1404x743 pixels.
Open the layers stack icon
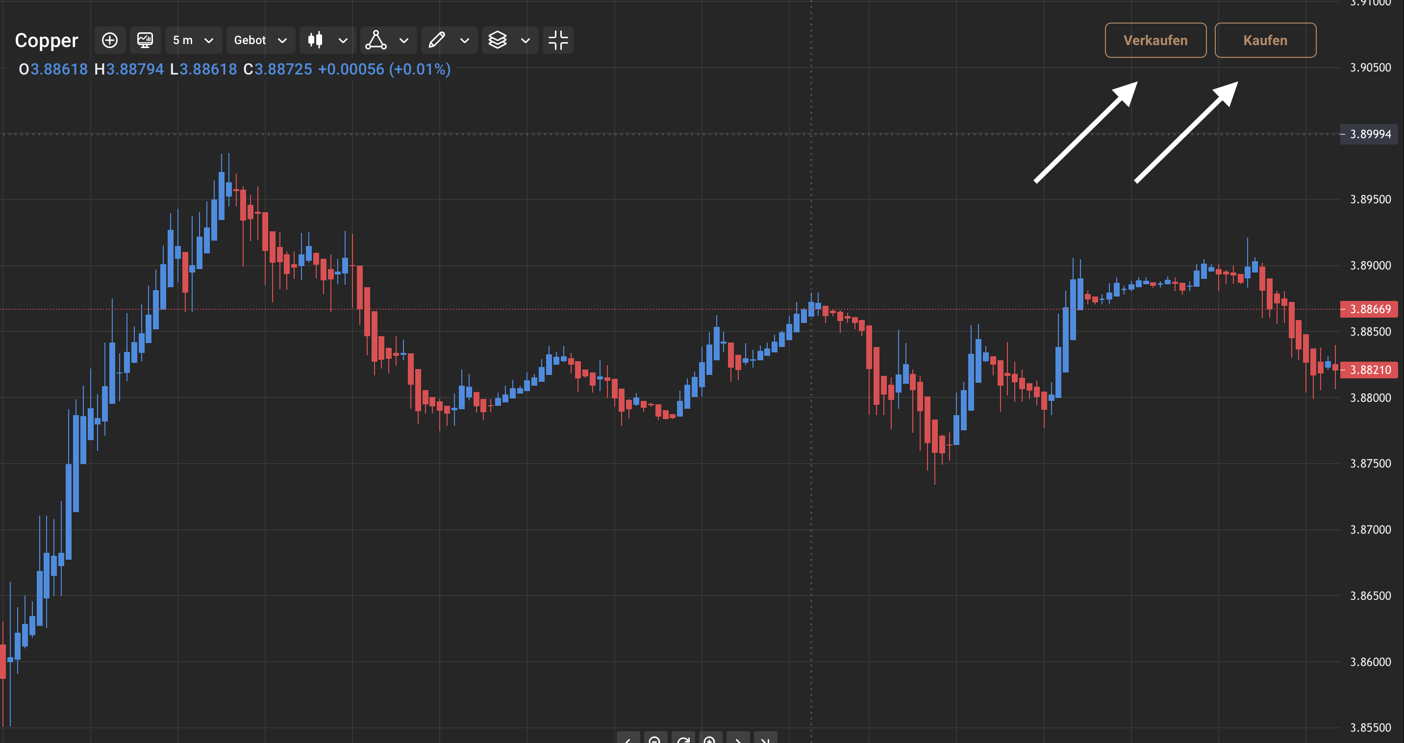(x=497, y=40)
